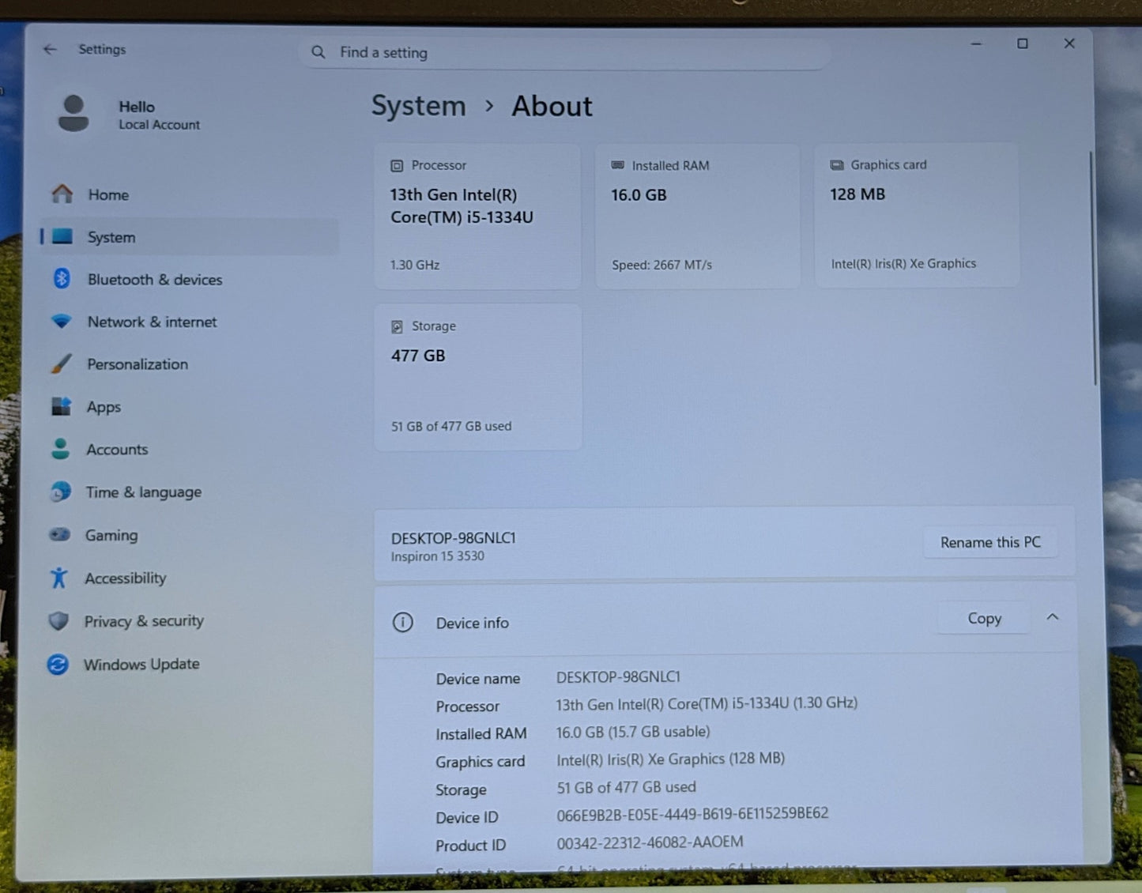Click the Accessibility figure icon
This screenshot has width=1142, height=893.
(58, 578)
